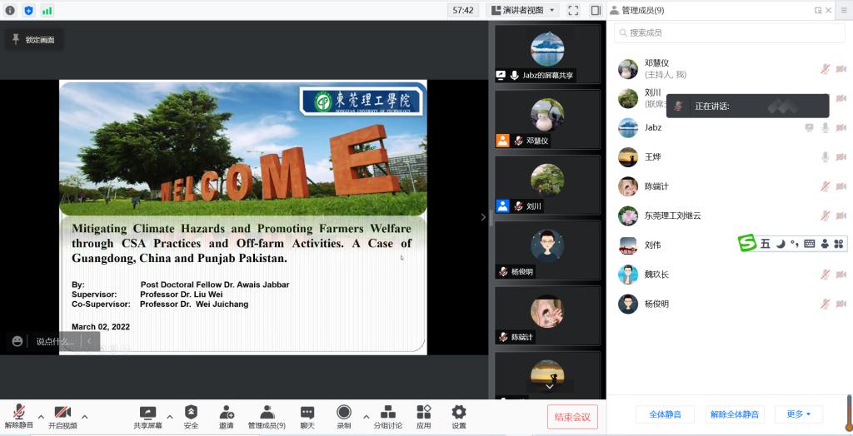This screenshot has height=436, width=853.
Task: Open 管理成员(9) from the bottom toolbar
Action: (x=266, y=416)
